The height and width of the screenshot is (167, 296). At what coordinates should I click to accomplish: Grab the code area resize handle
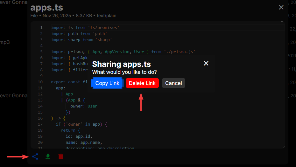pos(283,147)
